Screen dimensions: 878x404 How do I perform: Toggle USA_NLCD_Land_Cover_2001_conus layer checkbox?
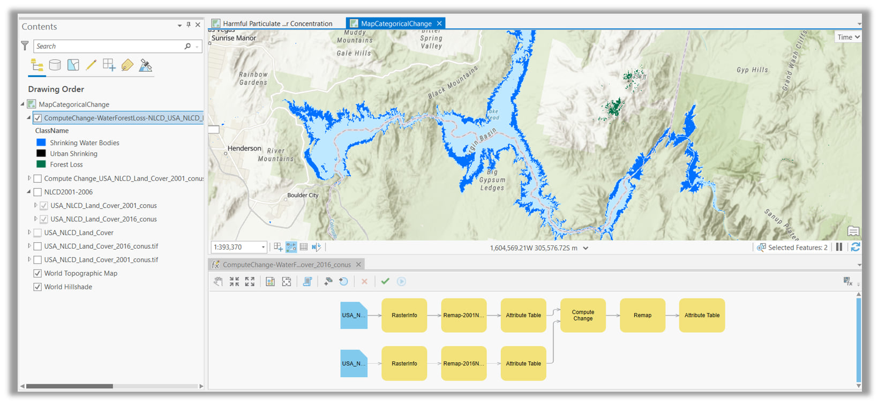point(44,205)
